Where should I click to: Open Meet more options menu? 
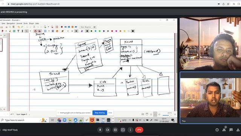point(130,130)
